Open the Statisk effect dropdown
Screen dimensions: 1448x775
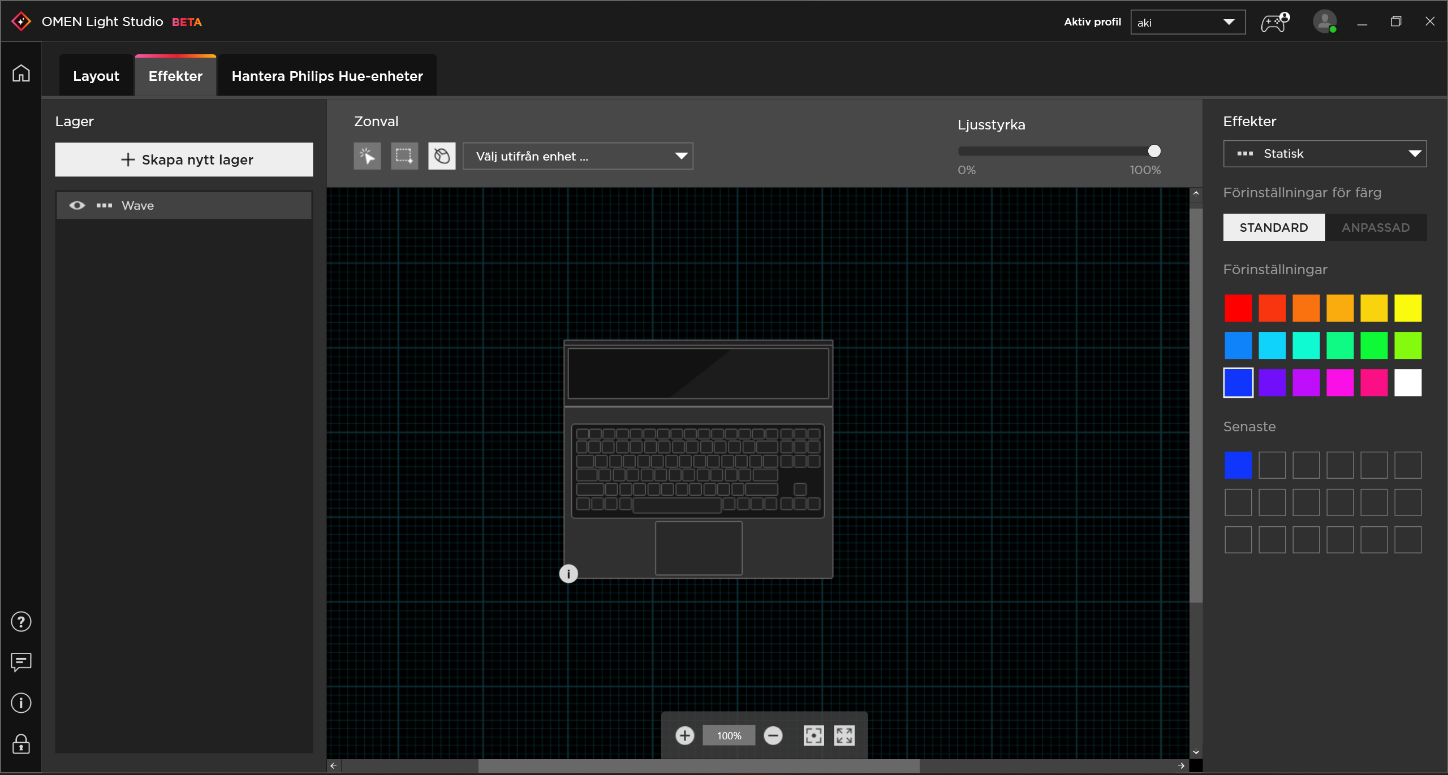point(1325,153)
